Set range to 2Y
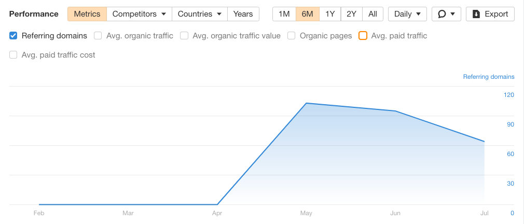 coord(351,14)
